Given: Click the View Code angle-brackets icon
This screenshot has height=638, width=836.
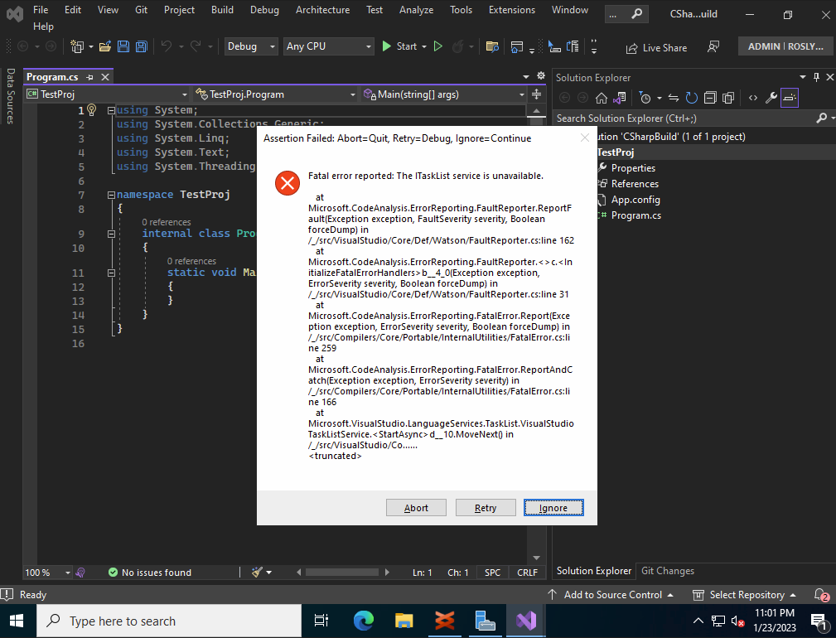Looking at the screenshot, I should tap(753, 98).
